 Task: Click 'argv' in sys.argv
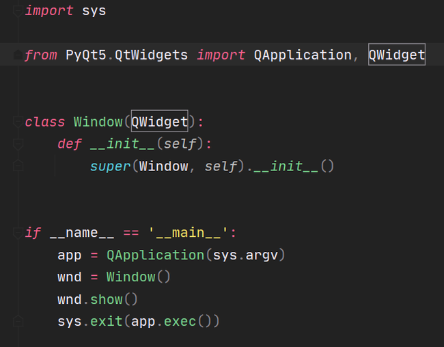(x=262, y=255)
